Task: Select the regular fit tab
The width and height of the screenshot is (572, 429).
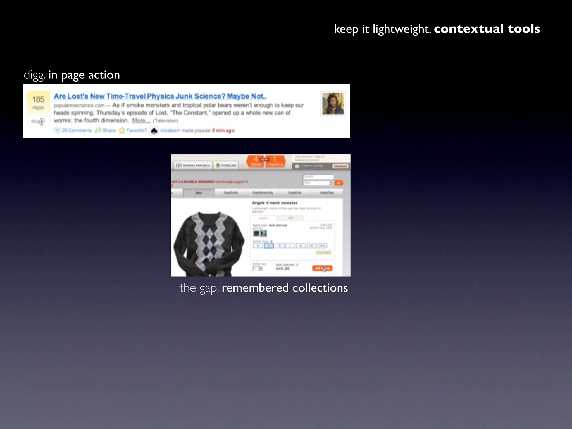Action: (x=263, y=218)
